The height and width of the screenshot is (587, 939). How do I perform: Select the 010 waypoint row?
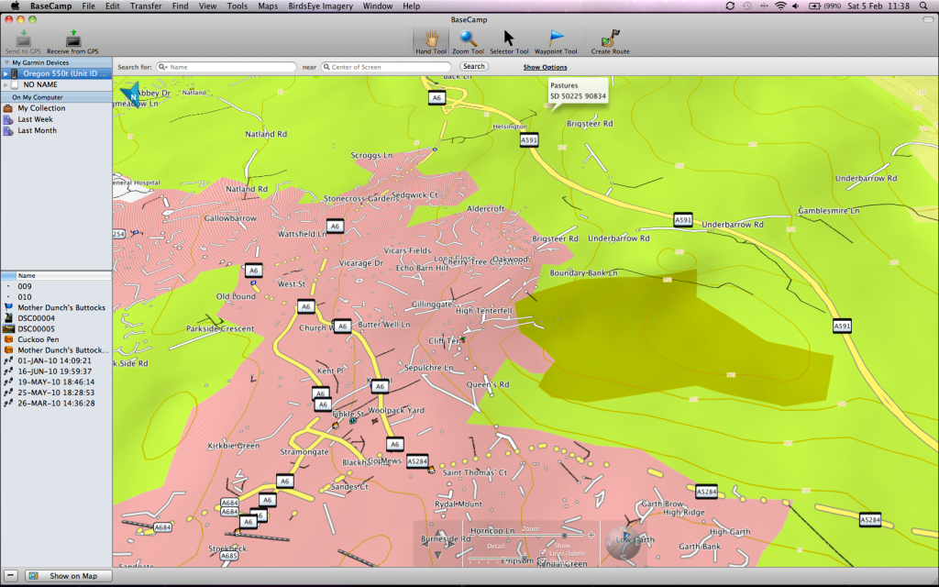pos(56,297)
